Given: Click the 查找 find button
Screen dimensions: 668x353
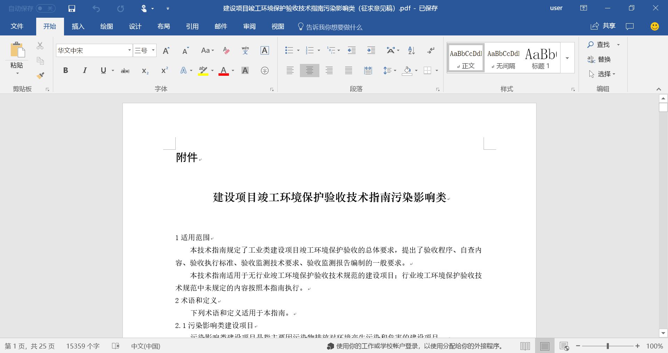Looking at the screenshot, I should coord(599,44).
